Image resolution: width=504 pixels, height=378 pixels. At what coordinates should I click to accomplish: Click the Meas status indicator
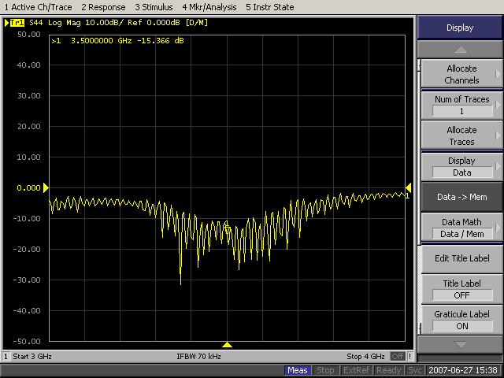pos(298,370)
